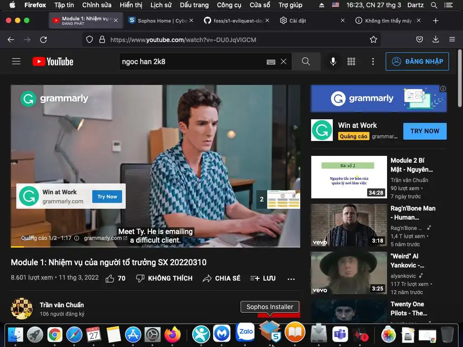Open more actions ellipsis under video
Viewport: 463px width, 347px height.
[291, 279]
